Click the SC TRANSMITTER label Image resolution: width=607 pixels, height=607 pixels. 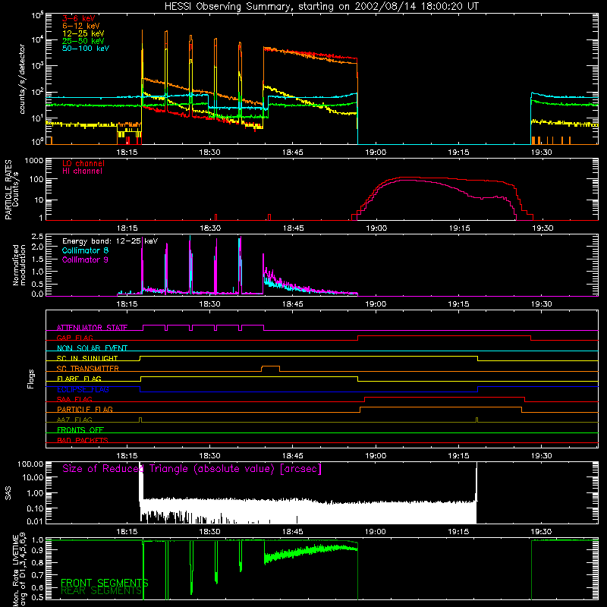pyautogui.click(x=88, y=368)
